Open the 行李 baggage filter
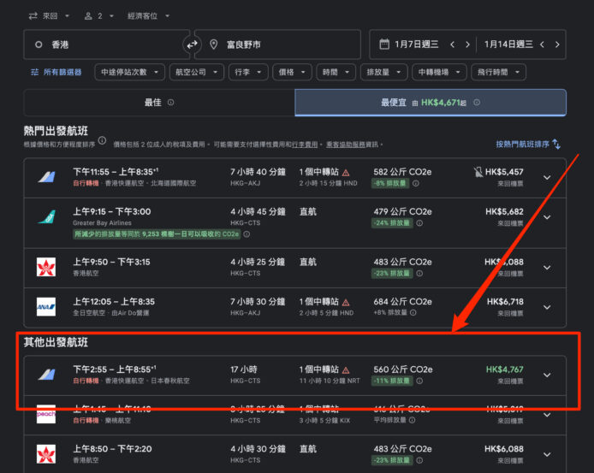594x473 pixels. click(248, 72)
